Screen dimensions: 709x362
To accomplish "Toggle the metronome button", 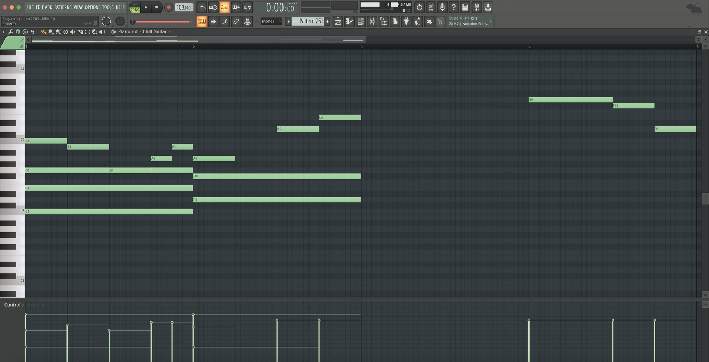I will (x=202, y=7).
